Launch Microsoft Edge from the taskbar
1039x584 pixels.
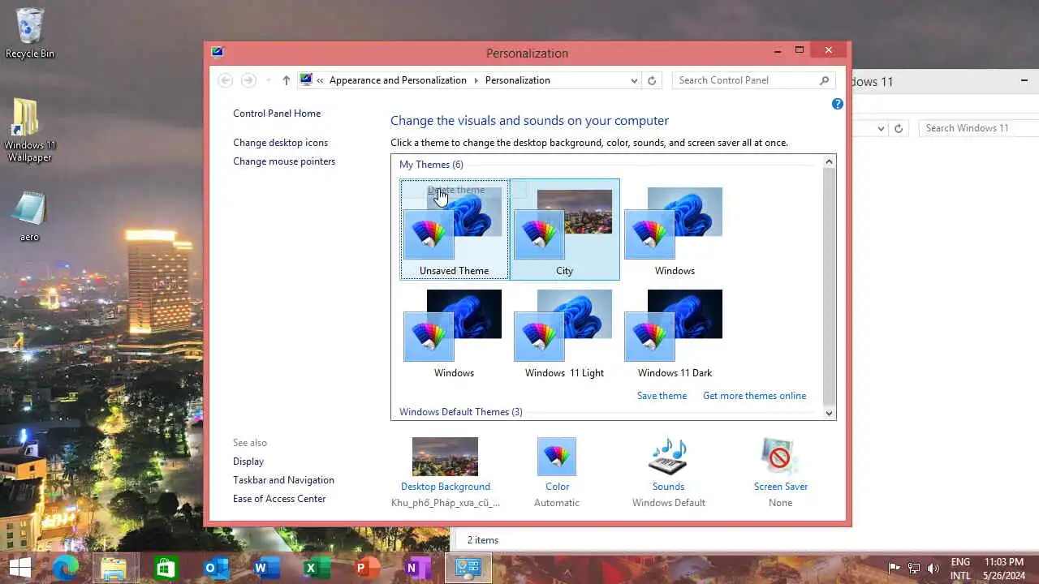tap(65, 568)
